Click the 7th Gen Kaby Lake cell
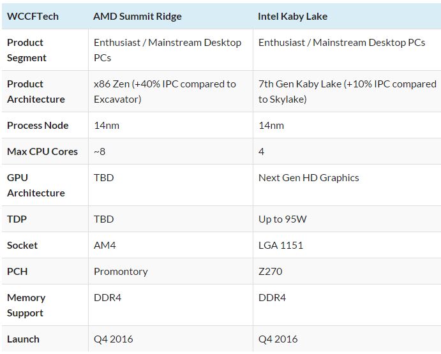 coord(347,91)
